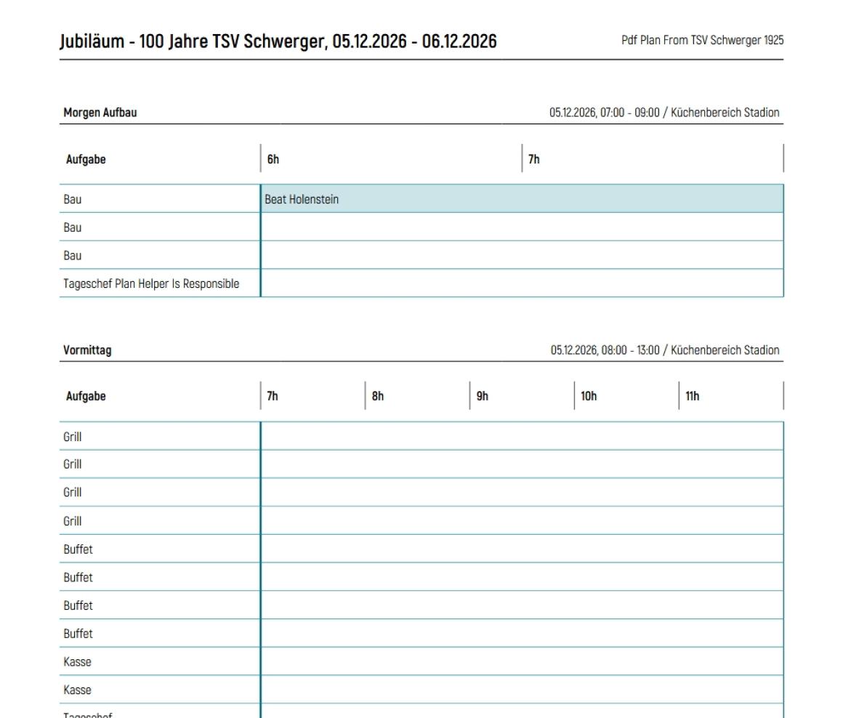Screen dimensions: 843x718
Task: Click the 8h column header in Vormittag
Action: tap(377, 395)
